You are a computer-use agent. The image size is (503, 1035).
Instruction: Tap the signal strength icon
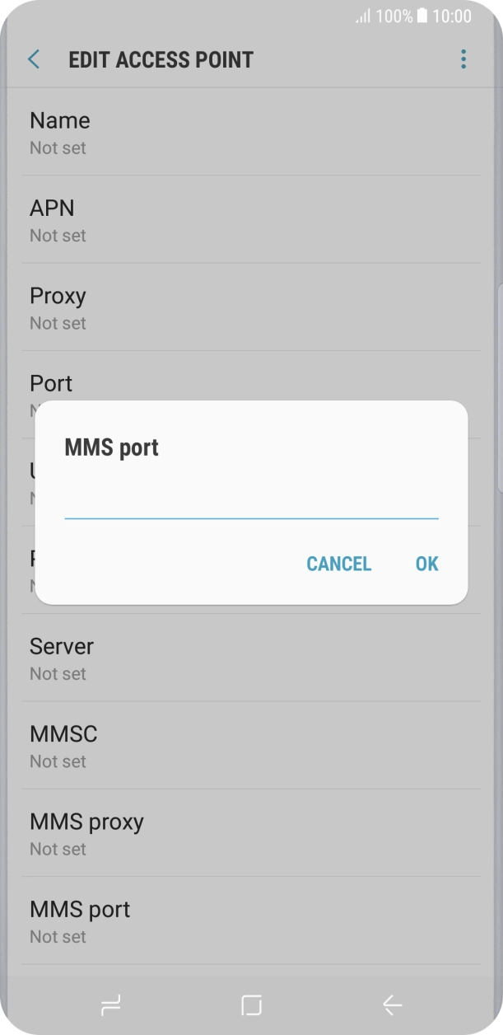click(x=362, y=16)
